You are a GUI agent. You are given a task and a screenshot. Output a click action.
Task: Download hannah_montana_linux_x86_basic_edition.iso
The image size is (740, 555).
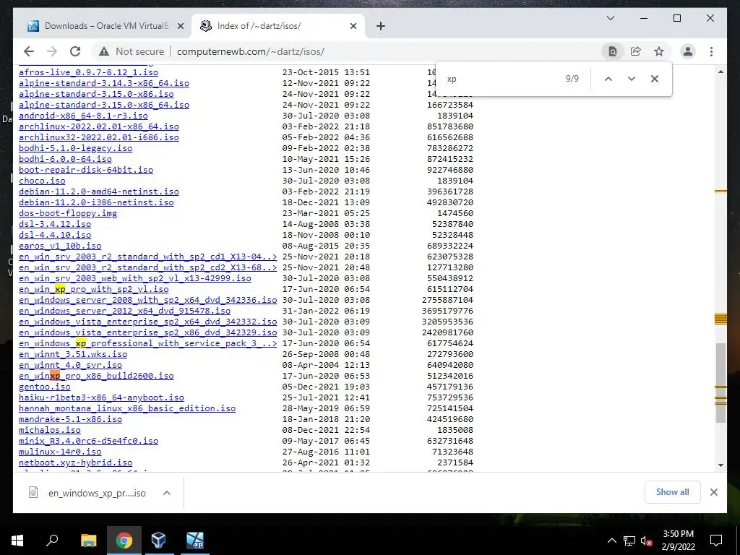coord(127,409)
